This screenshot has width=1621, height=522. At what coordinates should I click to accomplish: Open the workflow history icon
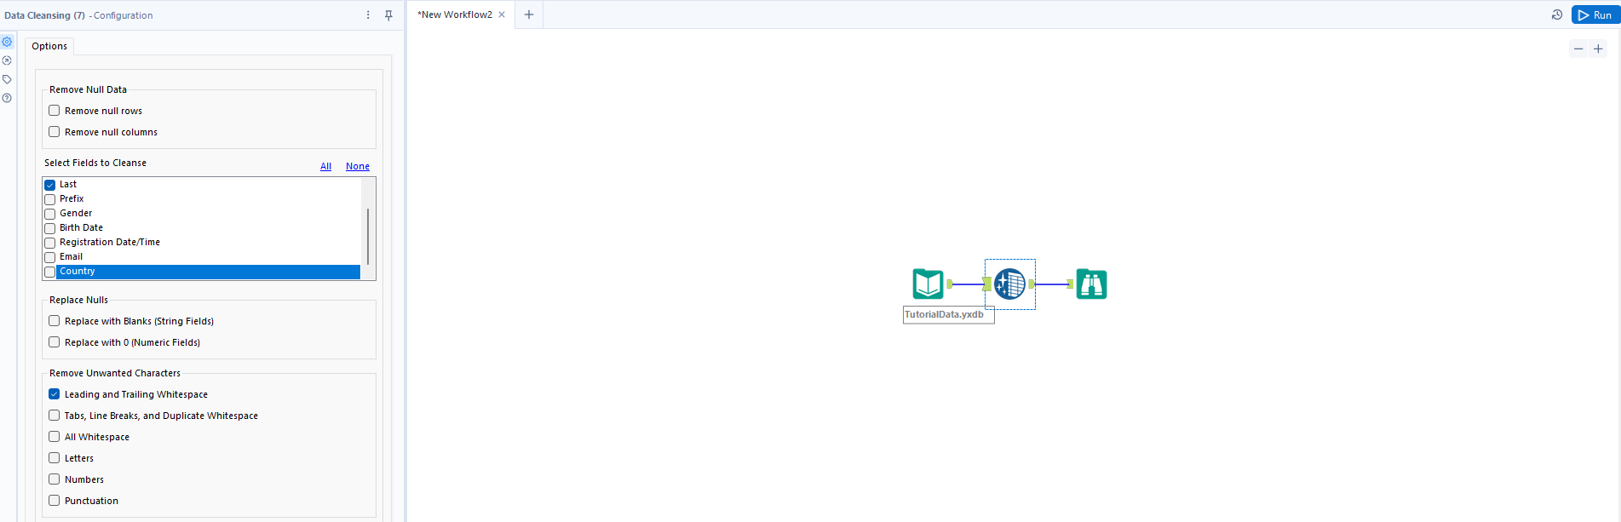1556,14
